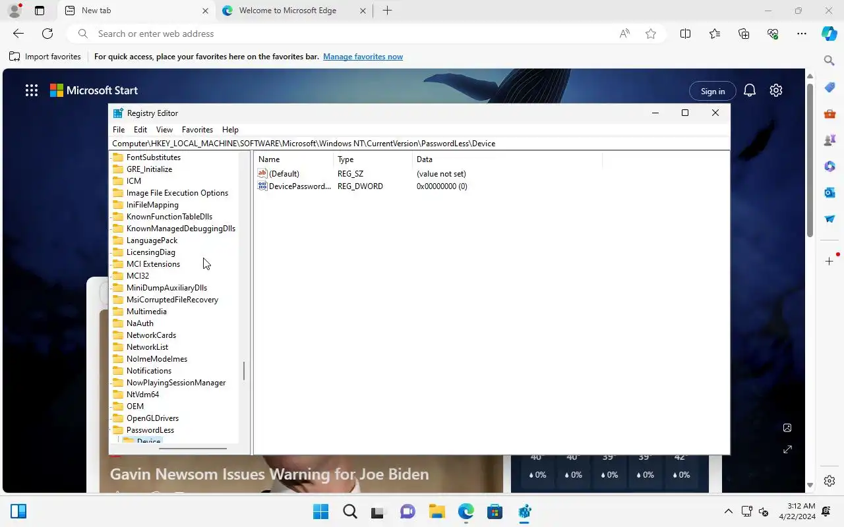
Task: Sort registry values by Type column
Action: click(373, 159)
